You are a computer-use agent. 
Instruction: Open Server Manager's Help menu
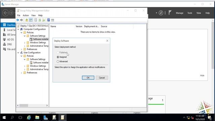coord(208,13)
